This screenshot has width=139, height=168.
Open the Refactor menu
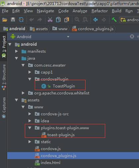click(100, 11)
